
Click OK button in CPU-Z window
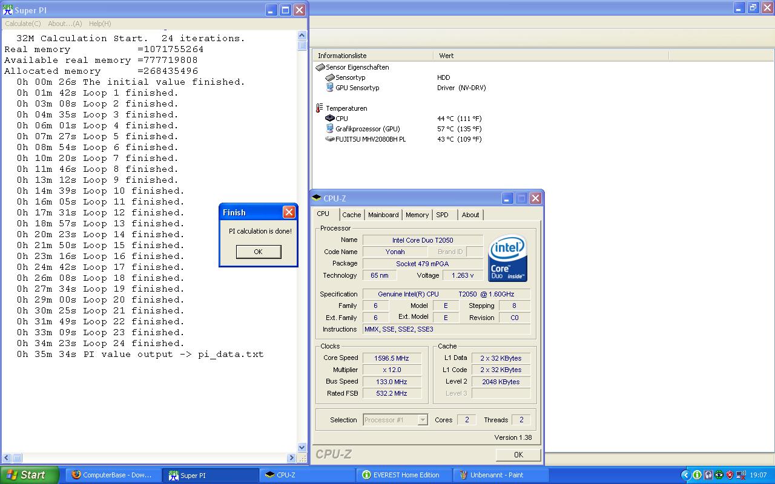[518, 454]
